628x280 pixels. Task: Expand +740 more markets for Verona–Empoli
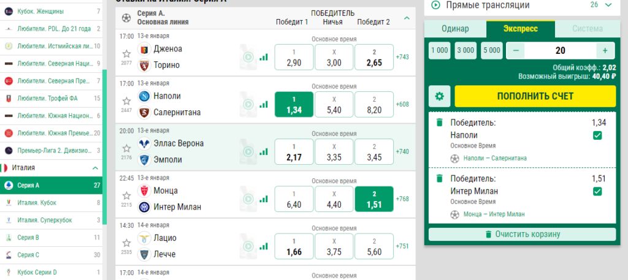(402, 151)
